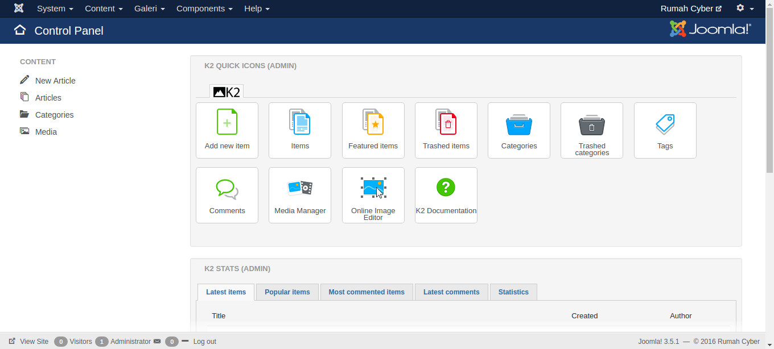Open Featured items quick icon
Screen dimensions: 774x349
click(373, 122)
